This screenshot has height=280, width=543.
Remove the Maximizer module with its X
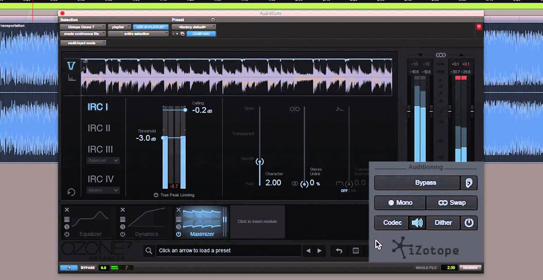[178, 209]
